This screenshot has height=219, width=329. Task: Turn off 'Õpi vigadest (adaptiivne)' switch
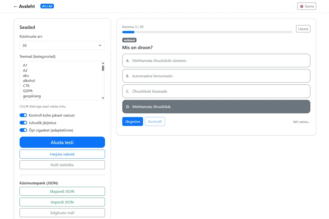pyautogui.click(x=23, y=130)
